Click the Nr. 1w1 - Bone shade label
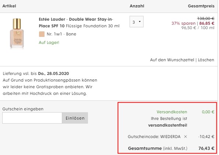Viewport: 219px width, 155px height. point(61,34)
